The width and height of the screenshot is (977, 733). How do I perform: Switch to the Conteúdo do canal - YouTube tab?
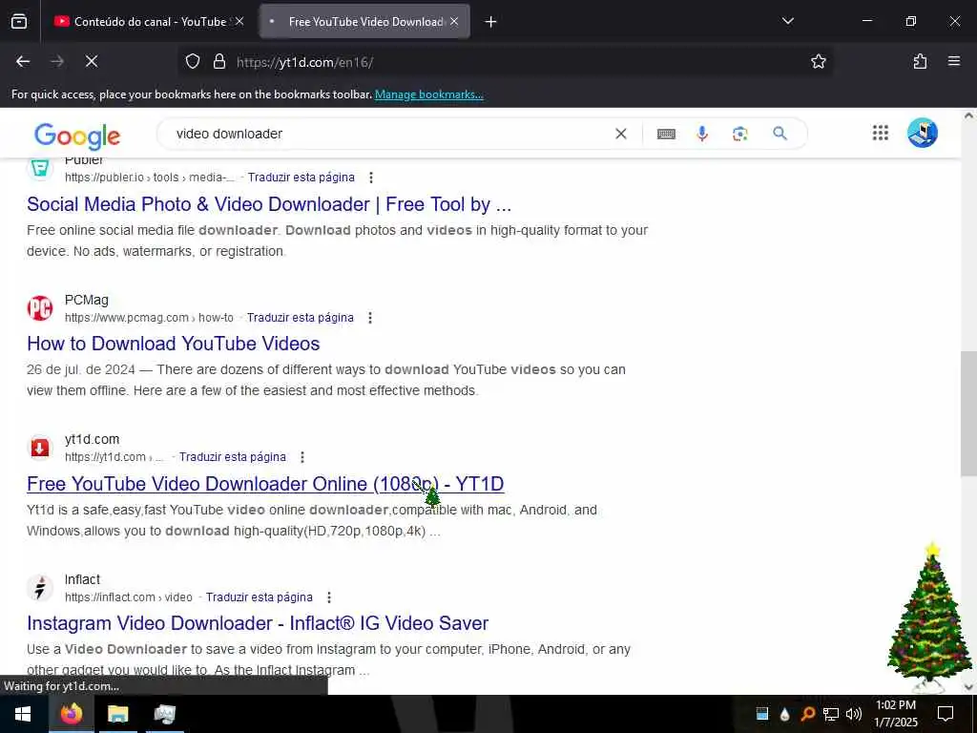(x=148, y=22)
